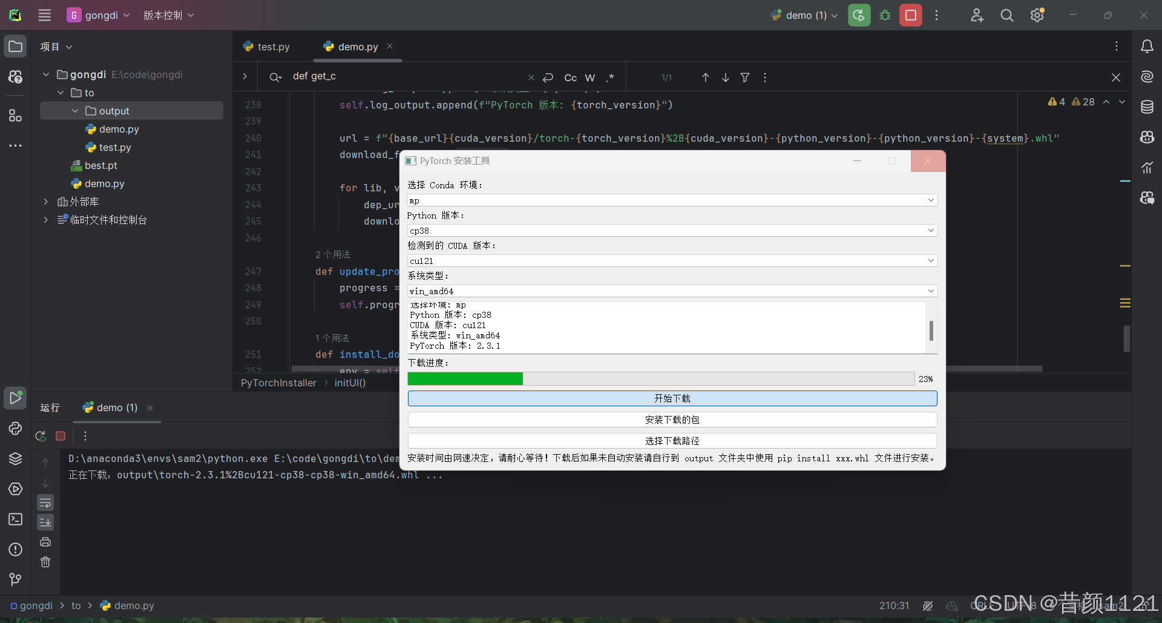The height and width of the screenshot is (623, 1162).
Task: Clear the Run console output trash icon
Action: [x=45, y=562]
